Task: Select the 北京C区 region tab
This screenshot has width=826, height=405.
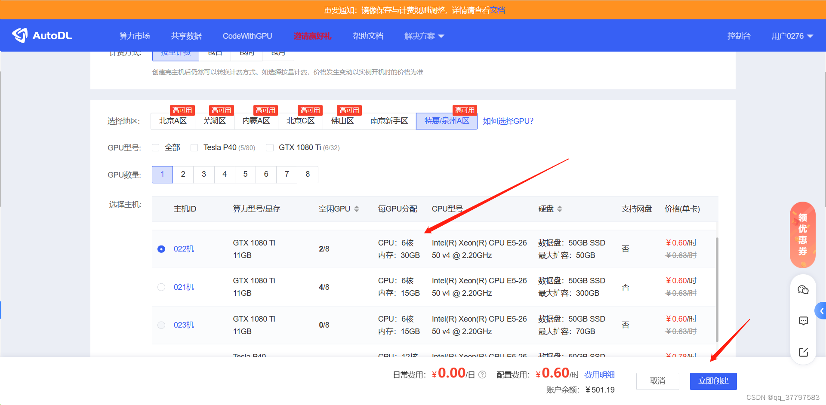Action: coord(301,121)
